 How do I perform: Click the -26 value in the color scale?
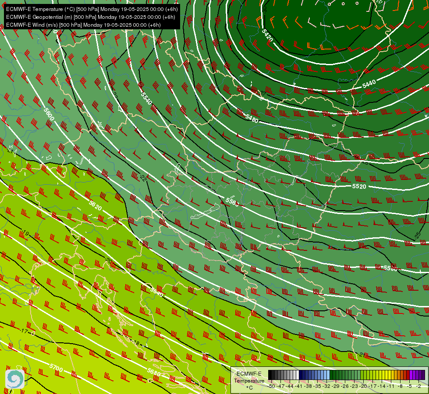[345, 386]
